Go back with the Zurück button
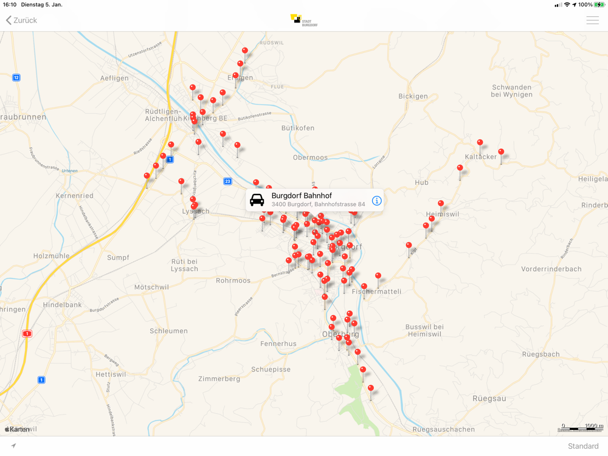The image size is (608, 456). point(21,20)
